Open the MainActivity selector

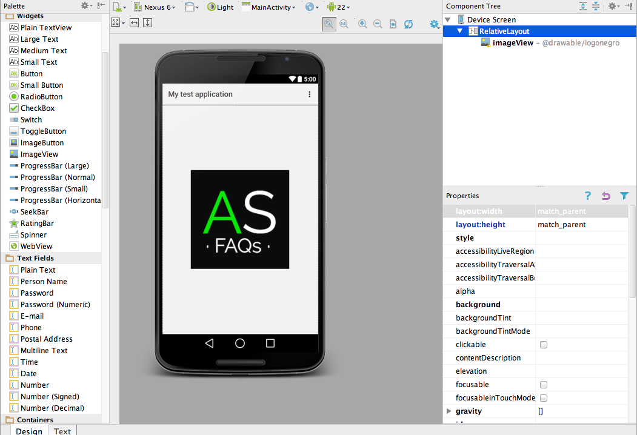[x=269, y=7]
